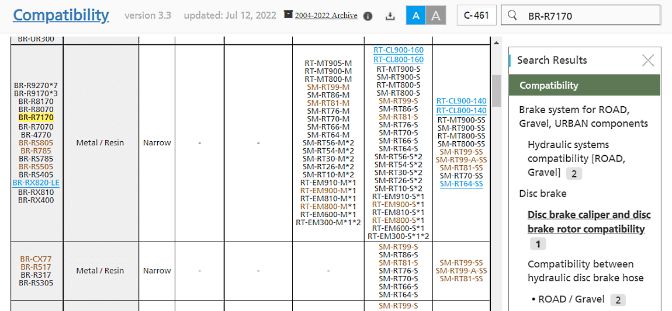The height and width of the screenshot is (311, 672).
Task: Click the C-461 code field
Action: (x=476, y=16)
